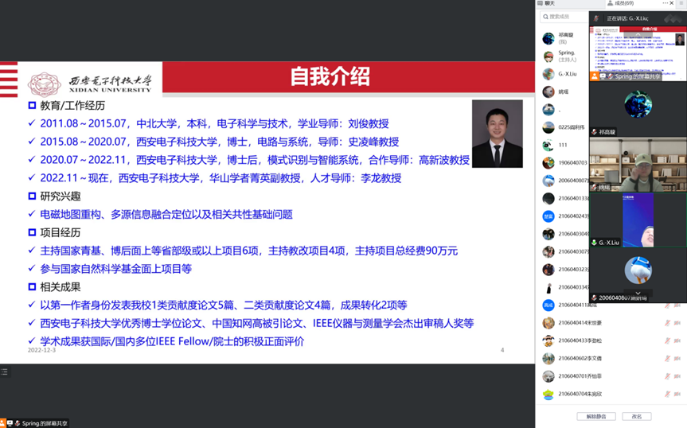Click the 改名 rename button
The image size is (687, 428).
pos(637,416)
